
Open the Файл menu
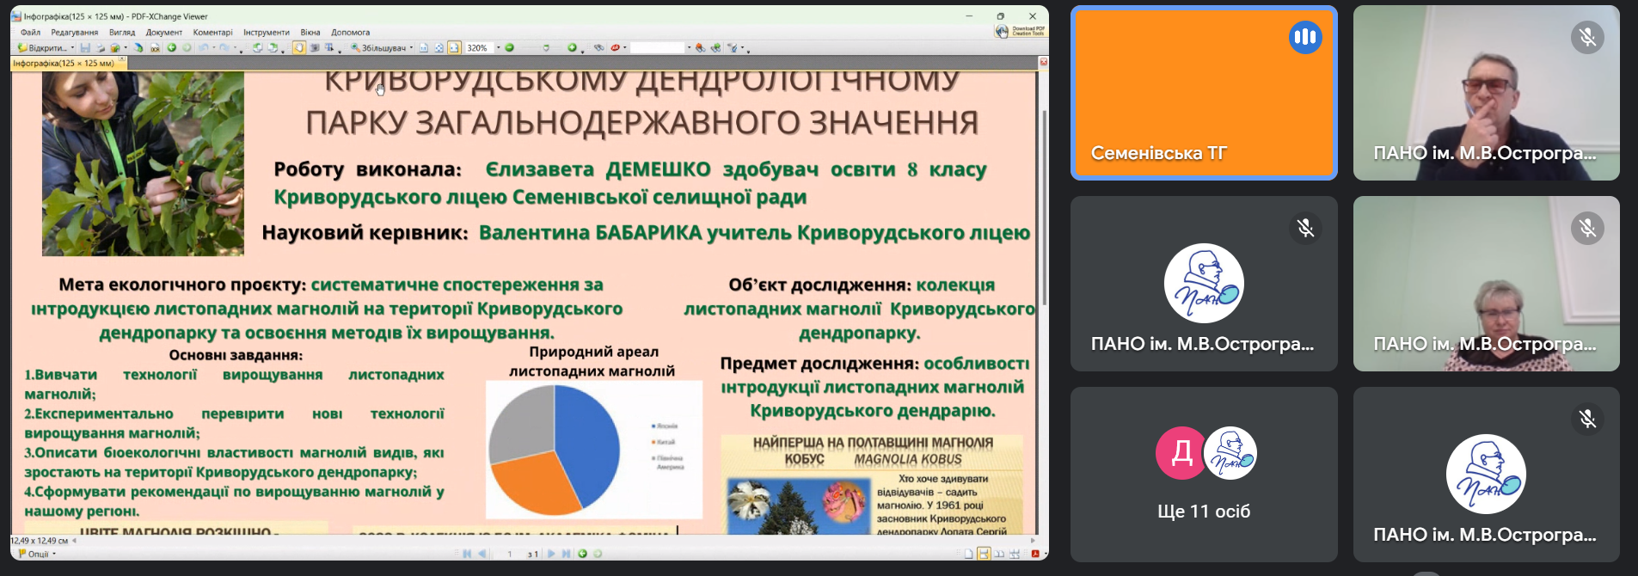tap(30, 33)
